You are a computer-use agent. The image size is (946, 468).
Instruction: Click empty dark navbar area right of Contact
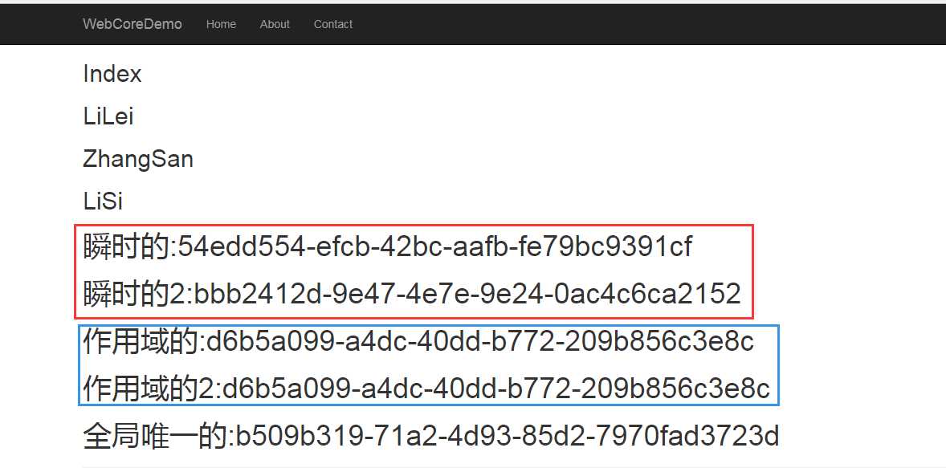642,24
